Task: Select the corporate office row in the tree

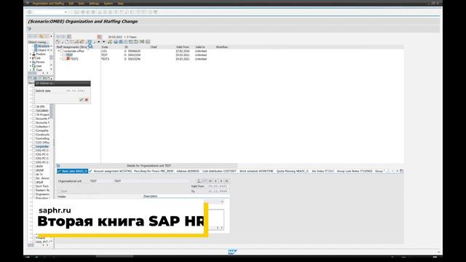Action: tap(74, 51)
